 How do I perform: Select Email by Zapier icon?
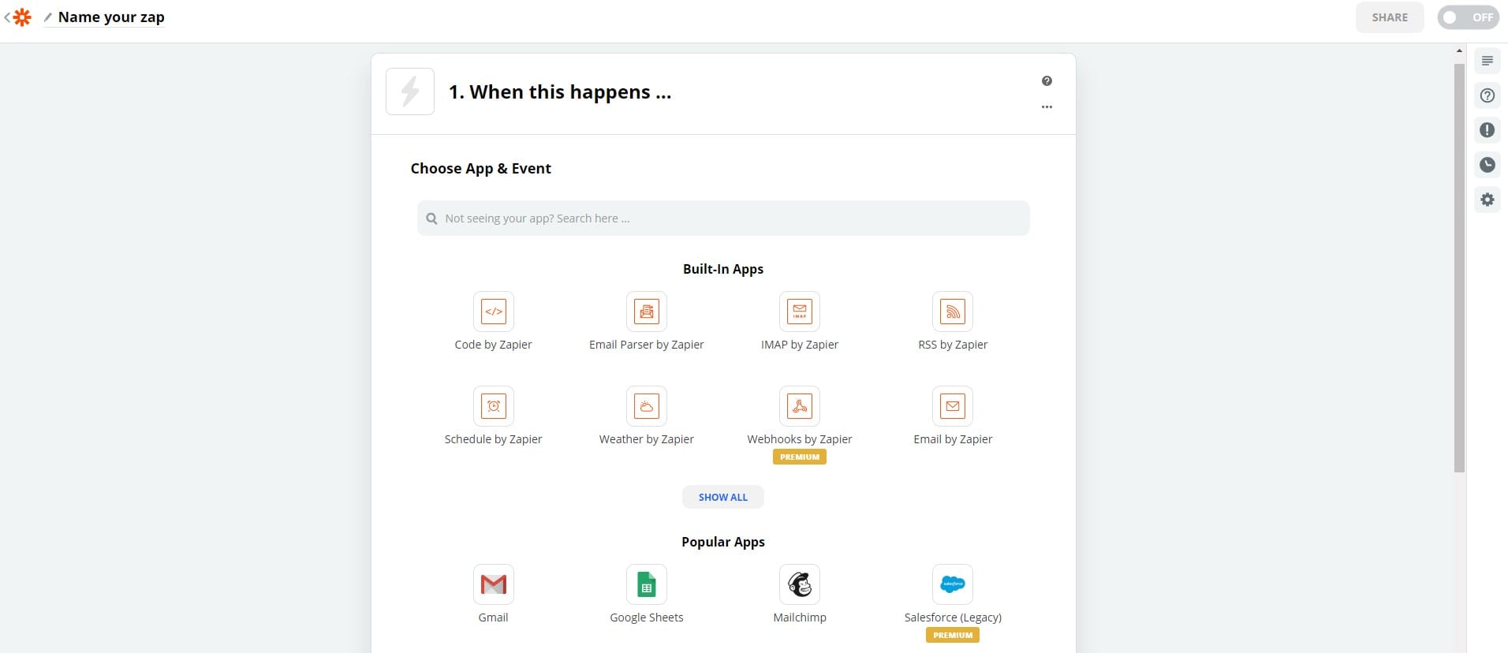point(952,407)
